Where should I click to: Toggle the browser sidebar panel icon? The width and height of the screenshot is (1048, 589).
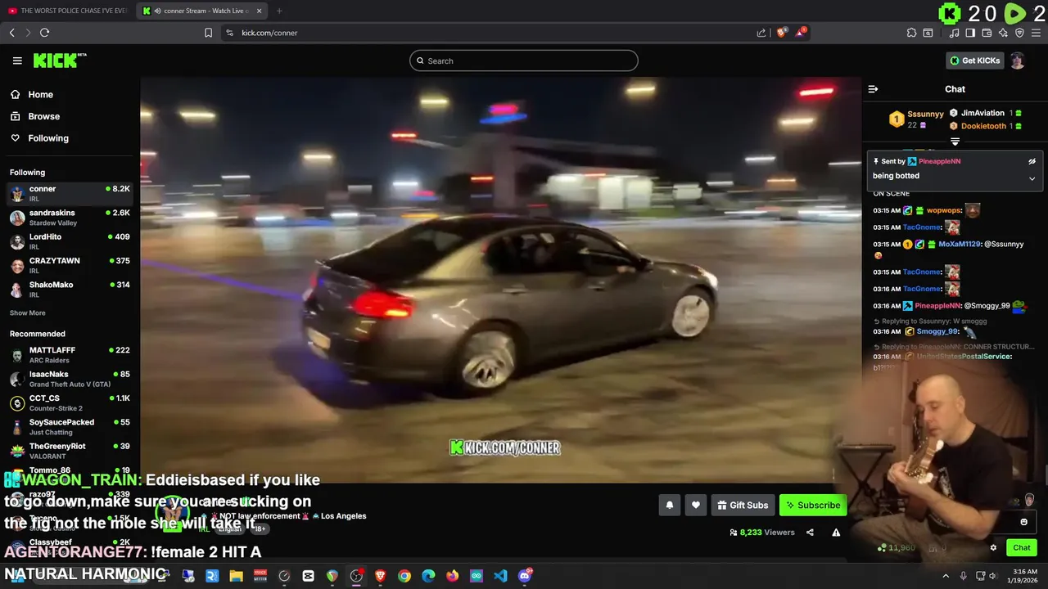tap(970, 33)
